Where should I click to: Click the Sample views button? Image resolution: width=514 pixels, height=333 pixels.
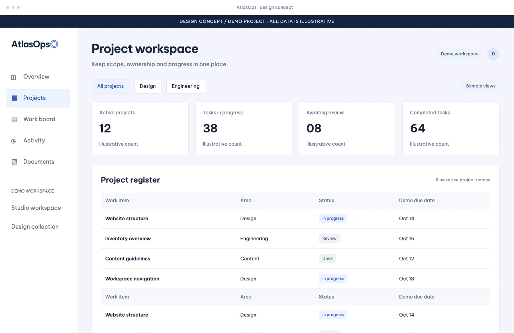click(x=481, y=86)
